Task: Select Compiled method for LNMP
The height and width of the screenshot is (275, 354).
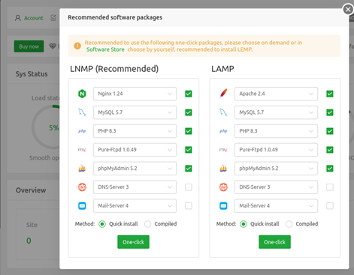Action: tap(148, 224)
